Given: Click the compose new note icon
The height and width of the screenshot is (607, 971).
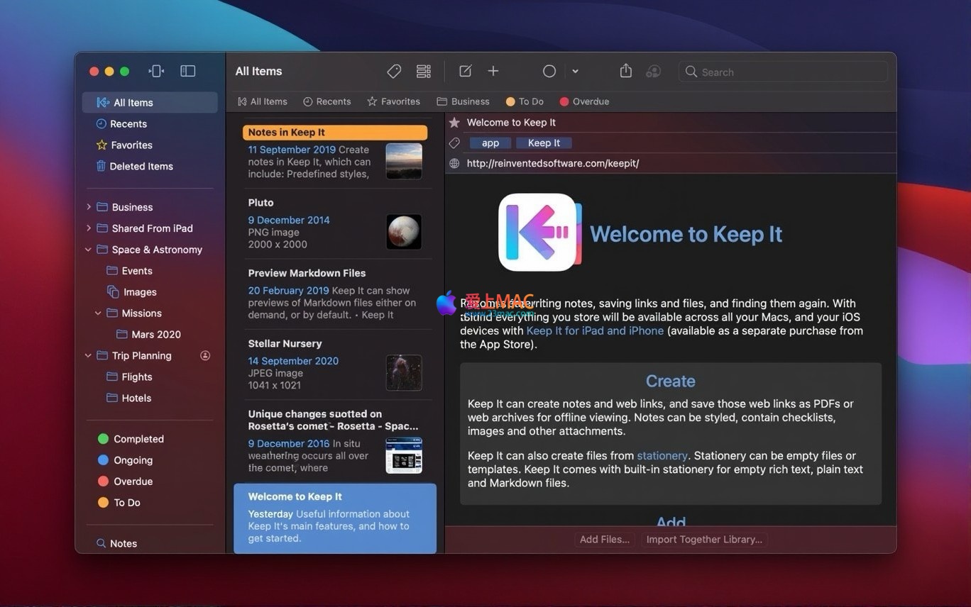Looking at the screenshot, I should (x=465, y=72).
